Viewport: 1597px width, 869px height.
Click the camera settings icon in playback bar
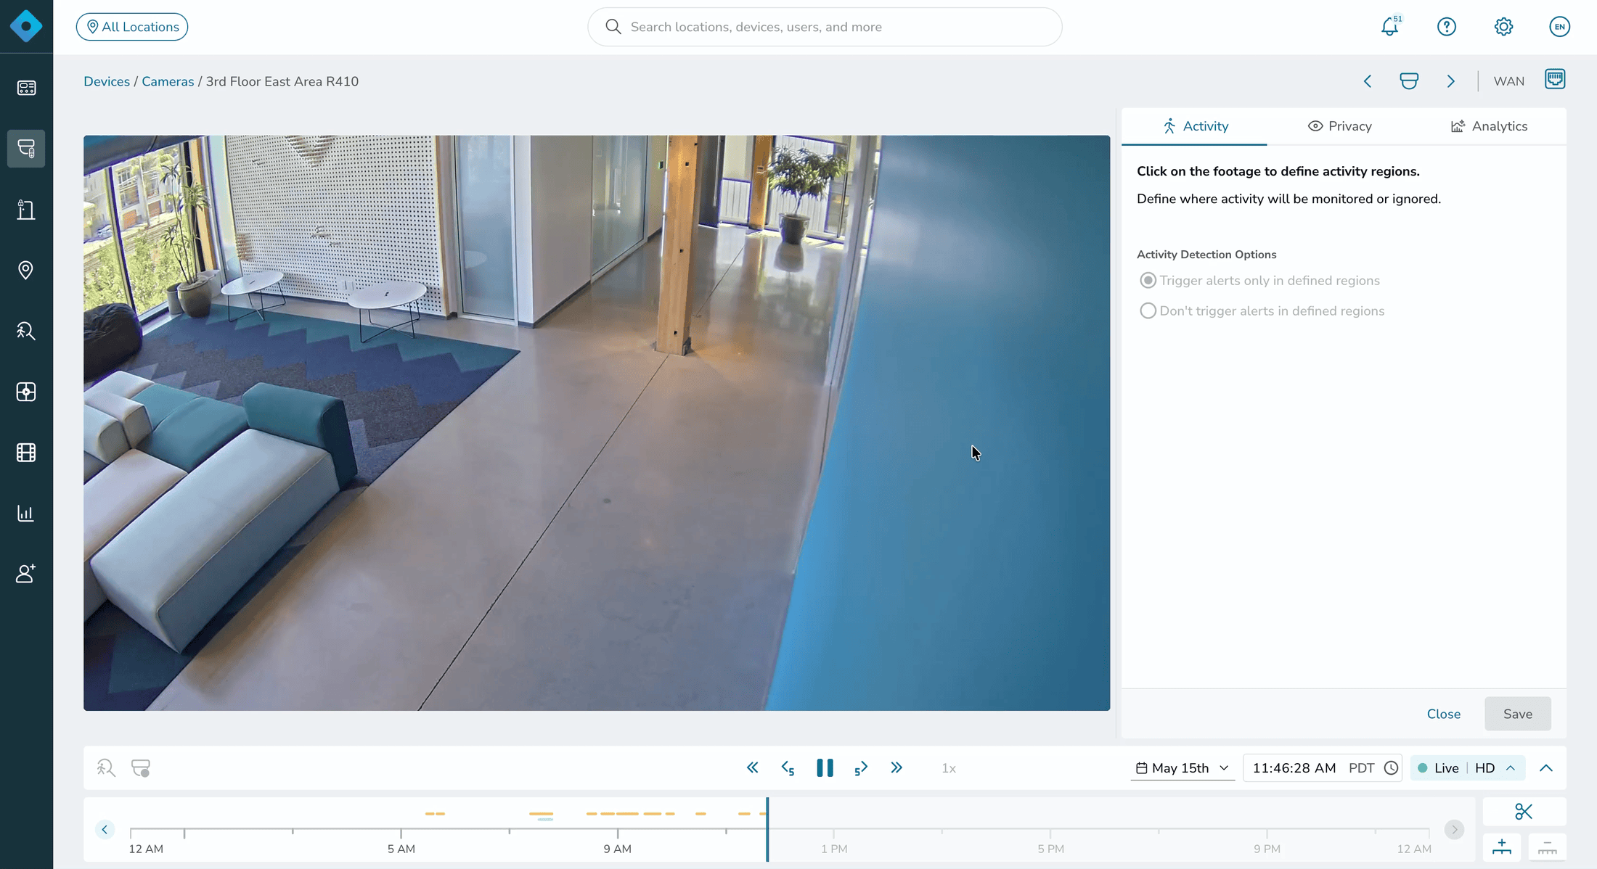pos(141,768)
